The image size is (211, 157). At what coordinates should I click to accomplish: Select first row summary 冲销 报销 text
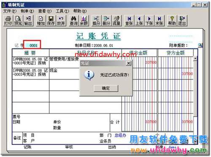click(30, 61)
